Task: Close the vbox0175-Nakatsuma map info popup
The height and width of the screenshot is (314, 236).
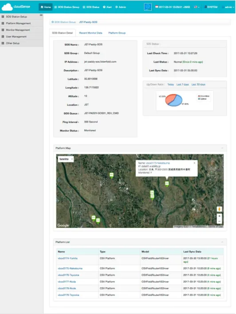Action: coord(194,163)
